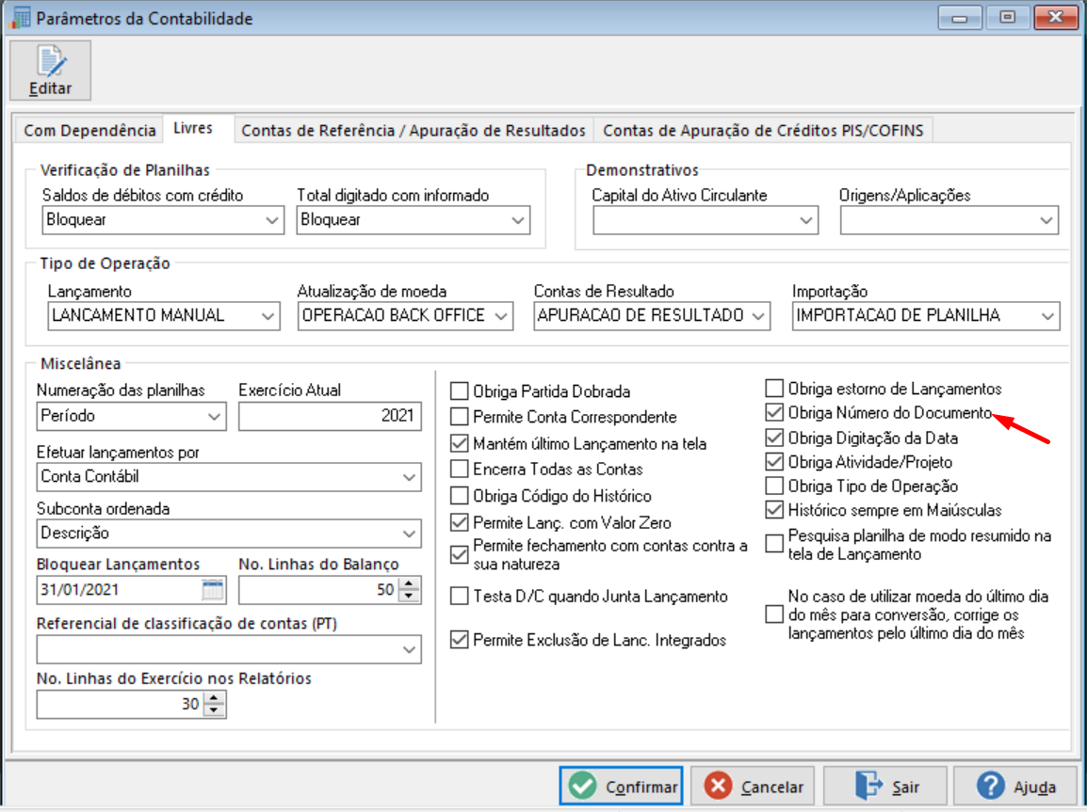Enable Obriga estorno de Lançamentos
The height and width of the screenshot is (812, 1087).
click(774, 388)
